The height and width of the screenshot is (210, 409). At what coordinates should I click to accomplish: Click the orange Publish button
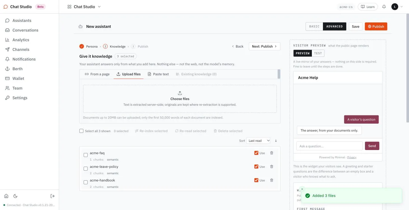[376, 26]
